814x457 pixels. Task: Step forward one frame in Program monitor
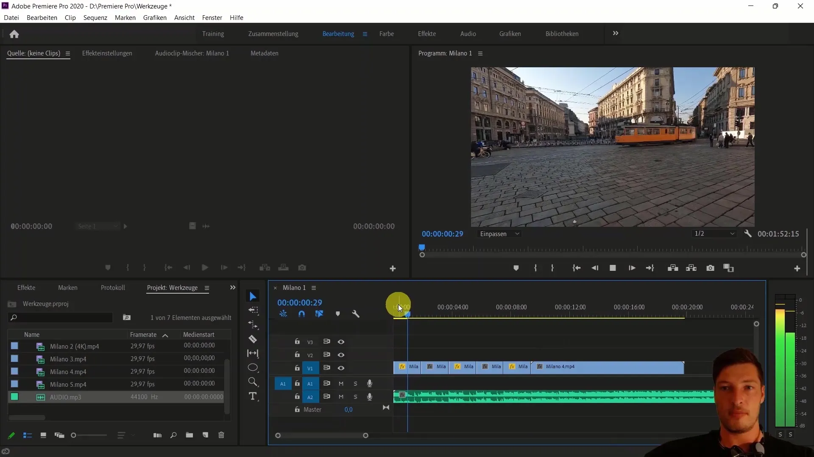632,268
